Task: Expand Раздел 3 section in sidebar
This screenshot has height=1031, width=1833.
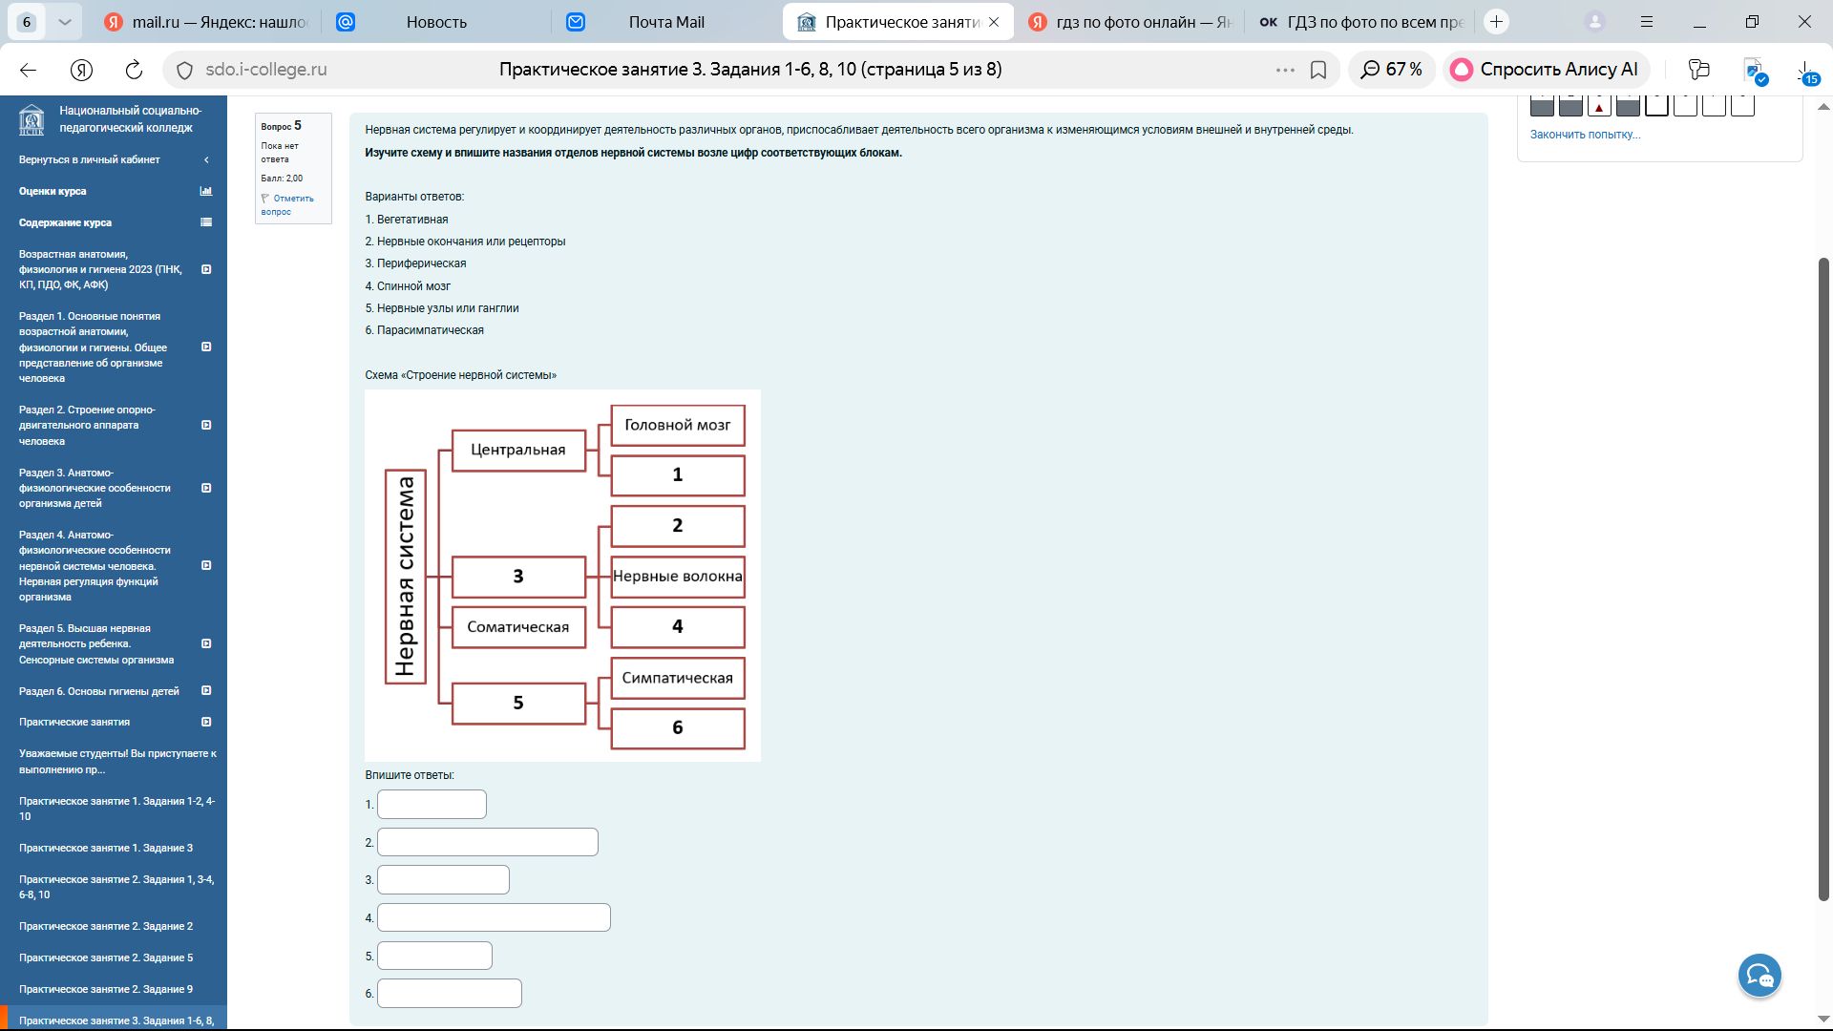Action: pos(206,488)
